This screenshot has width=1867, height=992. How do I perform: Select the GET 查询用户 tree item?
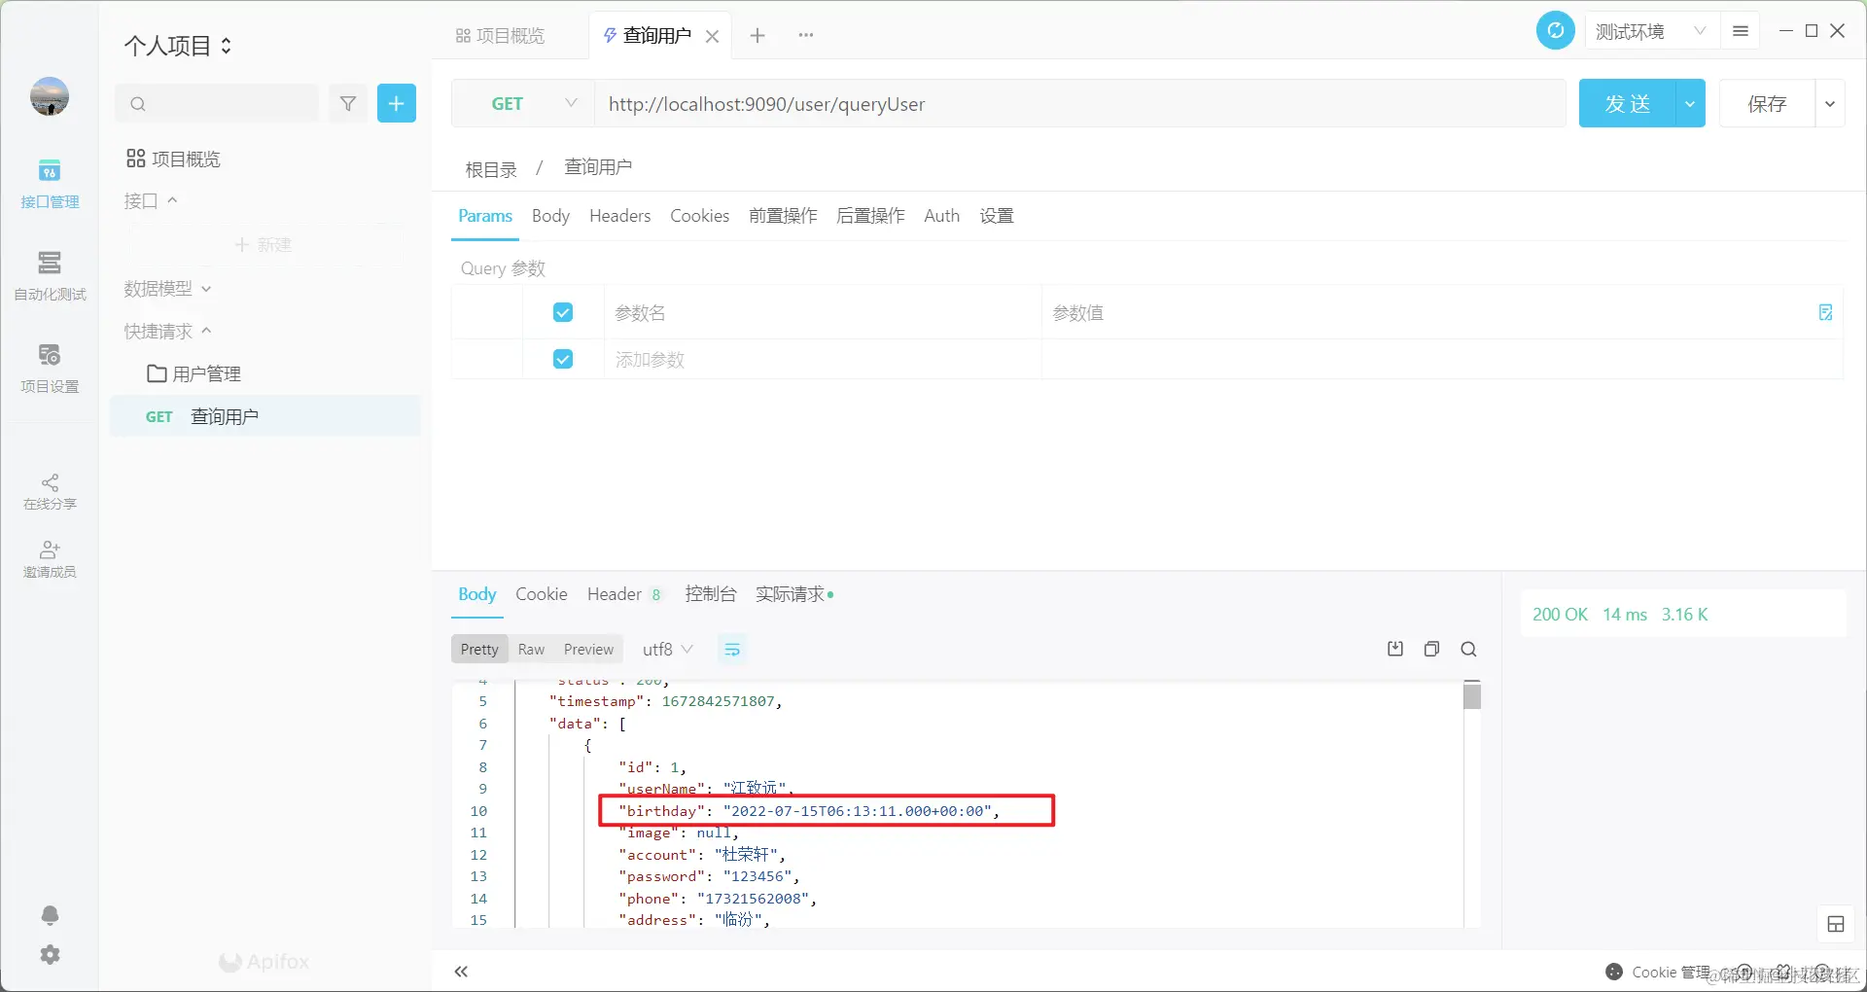[x=264, y=416]
